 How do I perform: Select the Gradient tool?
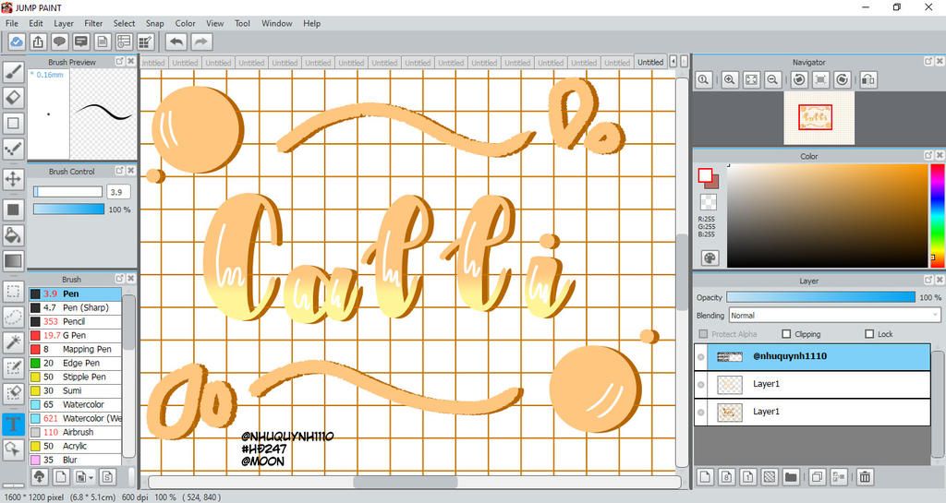(x=13, y=261)
